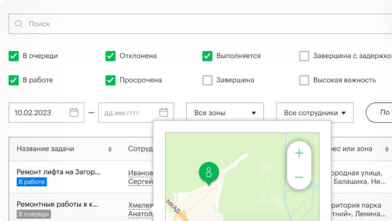This screenshot has width=392, height=221.
Task: Check the Высокая важность filter
Action: (x=304, y=80)
